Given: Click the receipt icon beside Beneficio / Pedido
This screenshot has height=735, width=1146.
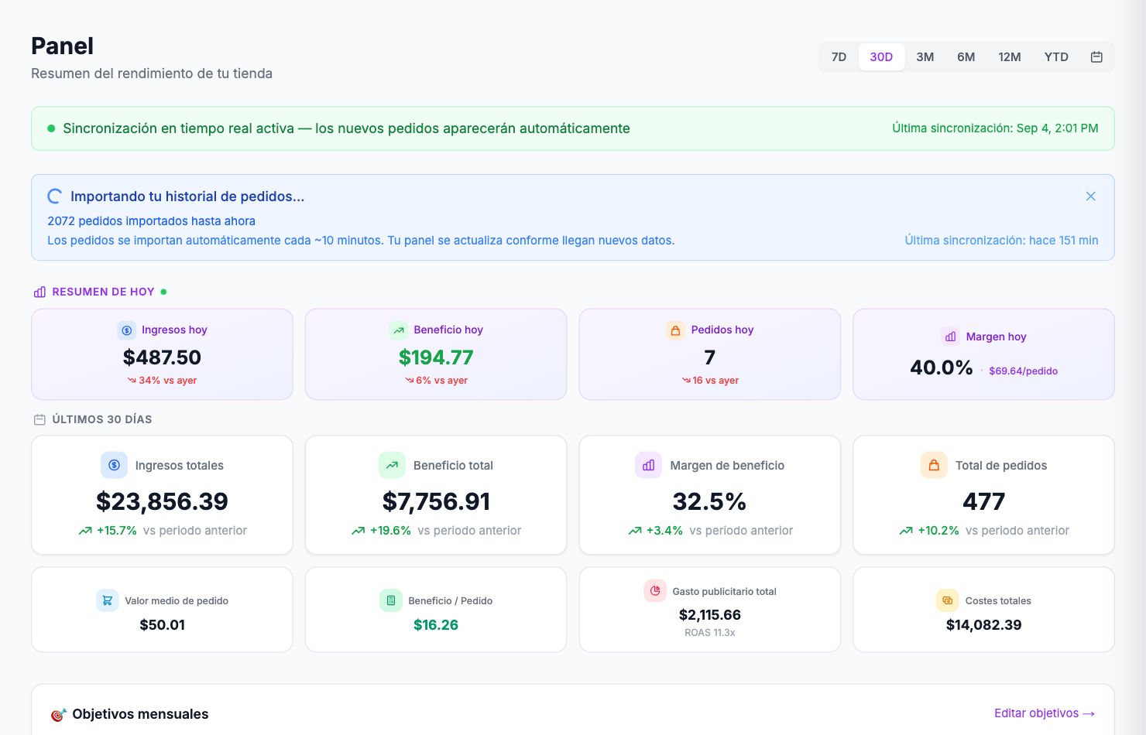Looking at the screenshot, I should tap(390, 600).
